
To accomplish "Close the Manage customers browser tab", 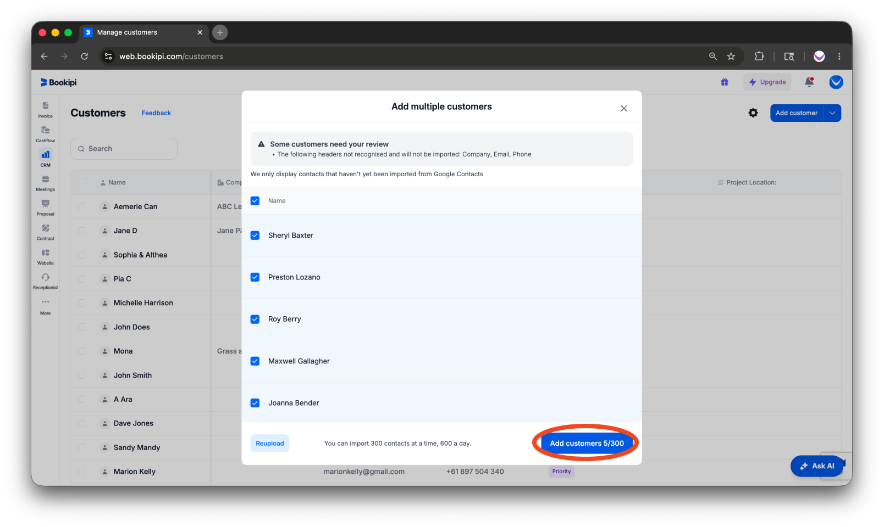I will tap(200, 32).
